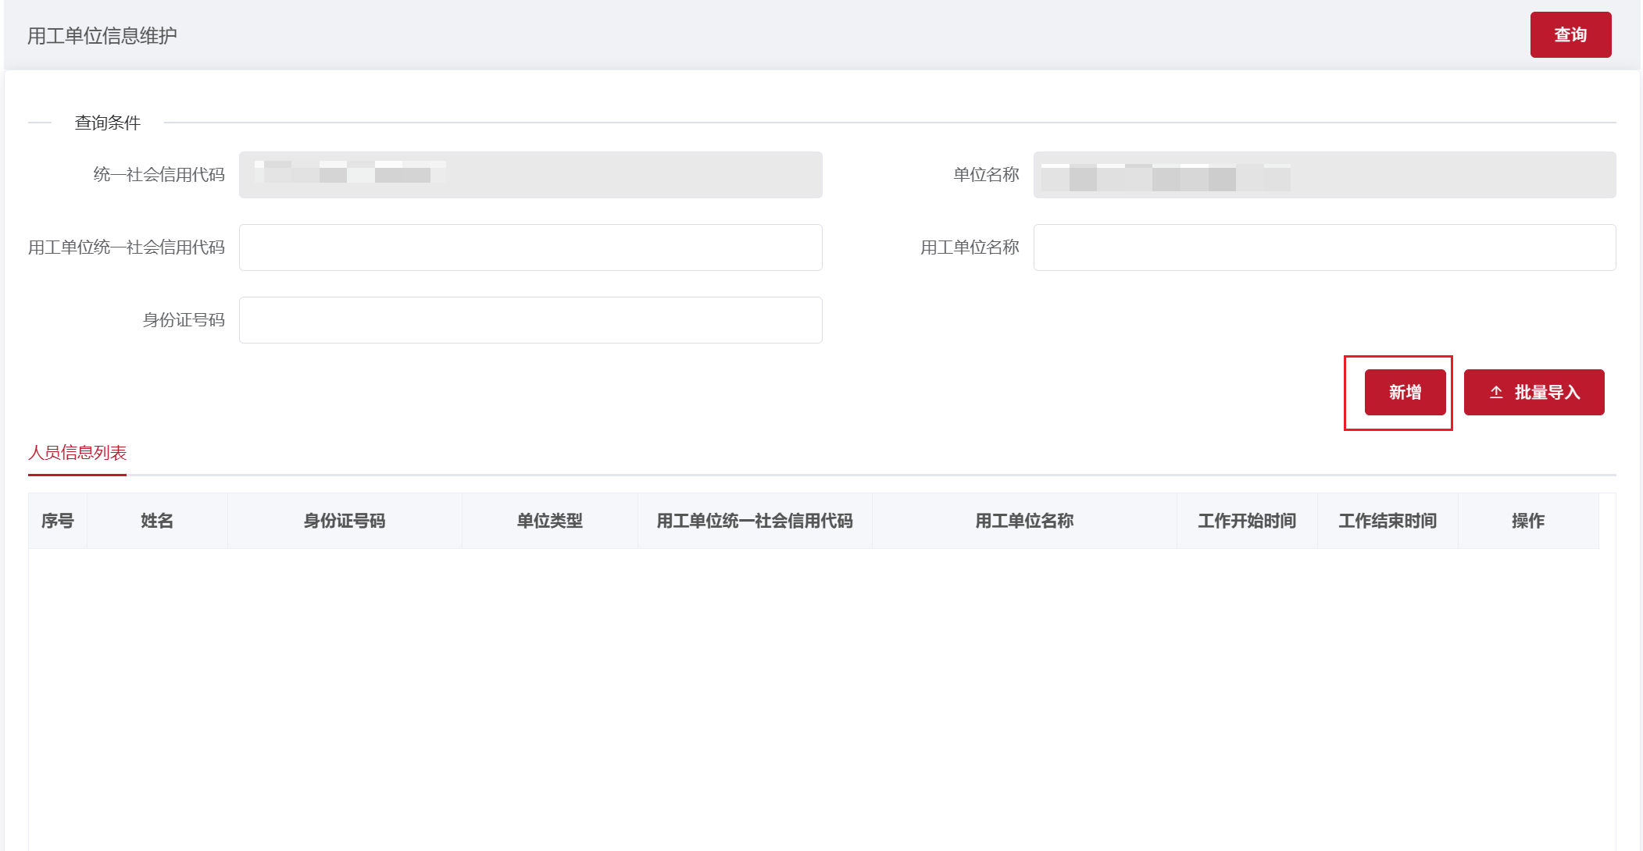
Task: Click the 工作结束时间 column header
Action: [x=1388, y=521]
